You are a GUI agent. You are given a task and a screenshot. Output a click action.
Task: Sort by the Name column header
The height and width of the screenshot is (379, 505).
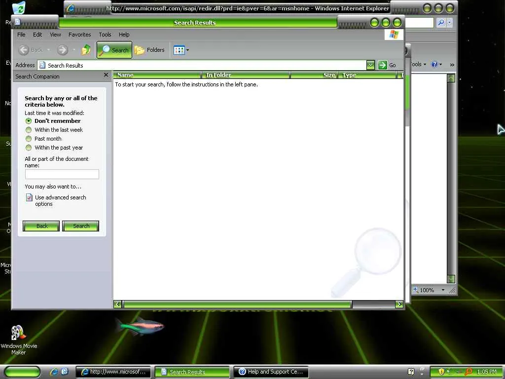pyautogui.click(x=157, y=75)
